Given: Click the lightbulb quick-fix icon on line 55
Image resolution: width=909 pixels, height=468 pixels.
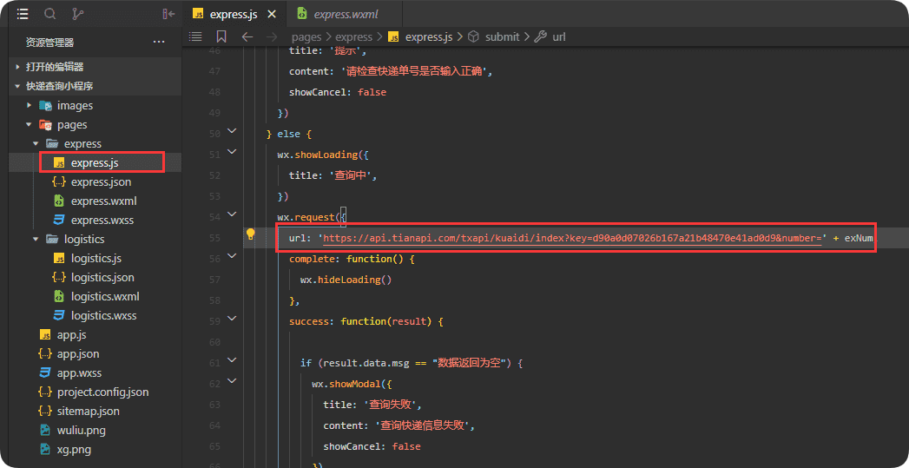Looking at the screenshot, I should click(250, 234).
